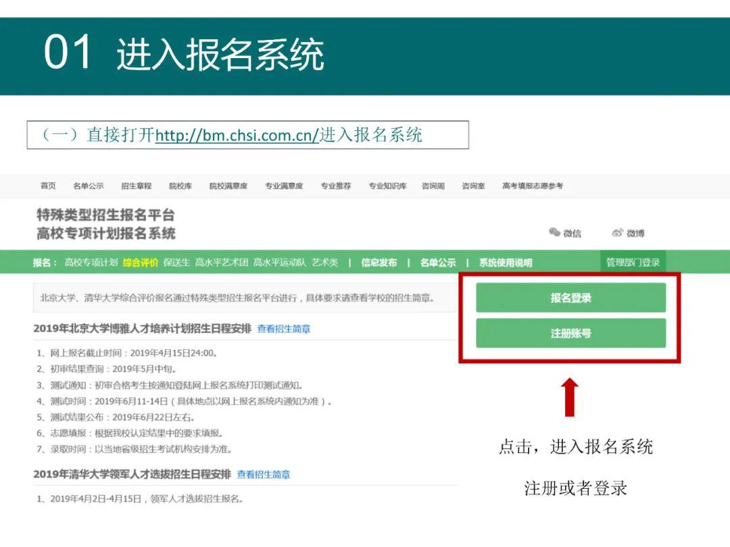Go to 招生章程 menu item
Screen dimensions: 730x547
137,186
